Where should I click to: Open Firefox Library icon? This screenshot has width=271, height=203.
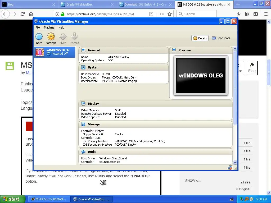tap(247, 14)
